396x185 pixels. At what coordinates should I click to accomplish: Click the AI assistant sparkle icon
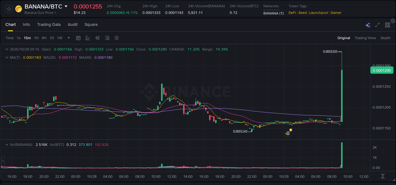click(x=368, y=25)
